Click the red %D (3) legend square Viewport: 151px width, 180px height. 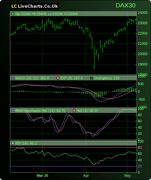[74, 111]
